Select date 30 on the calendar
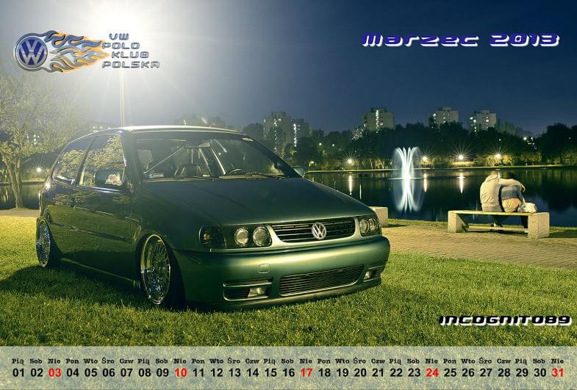This screenshot has height=390, width=577. point(540,372)
